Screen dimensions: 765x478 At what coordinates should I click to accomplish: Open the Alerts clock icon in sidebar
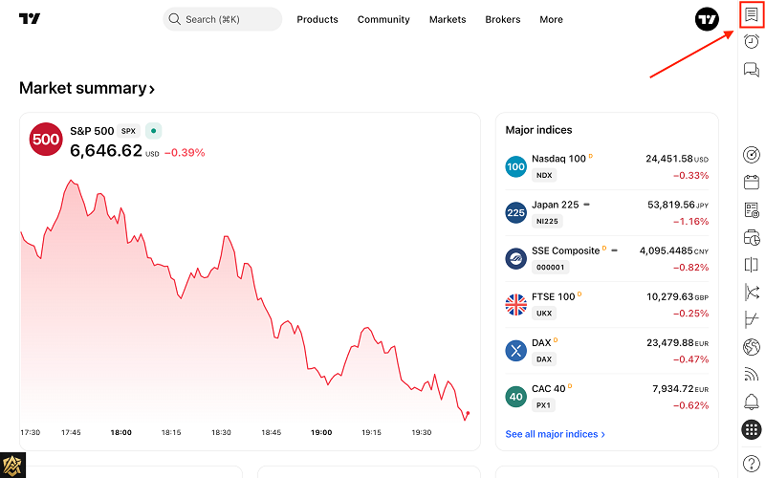tap(752, 41)
